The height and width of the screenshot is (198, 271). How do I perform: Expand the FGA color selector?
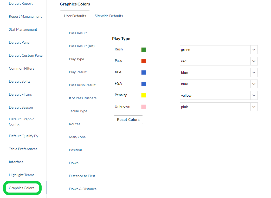254,84
